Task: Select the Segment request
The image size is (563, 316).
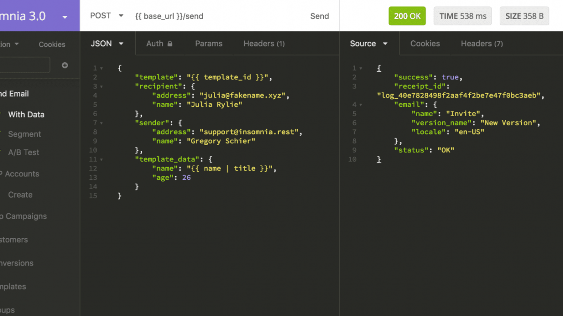Action: 24,134
